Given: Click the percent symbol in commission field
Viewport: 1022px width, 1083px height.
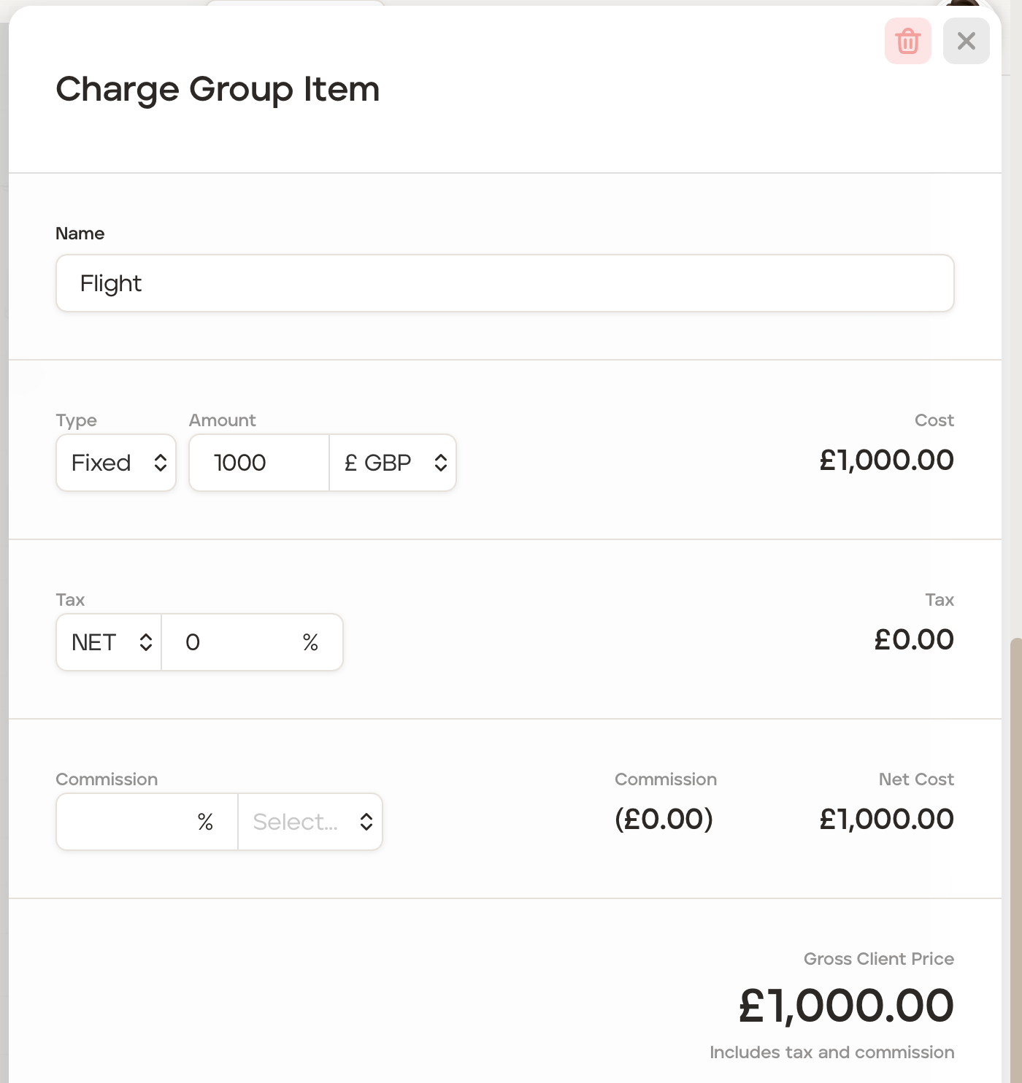Looking at the screenshot, I should (x=205, y=822).
